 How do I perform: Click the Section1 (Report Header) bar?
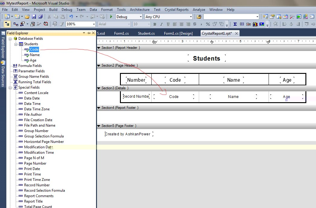tap(206, 48)
